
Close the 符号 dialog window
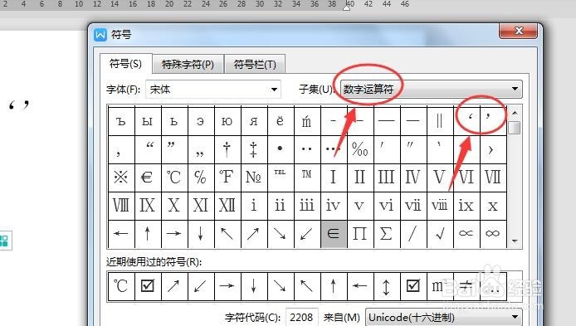(519, 31)
